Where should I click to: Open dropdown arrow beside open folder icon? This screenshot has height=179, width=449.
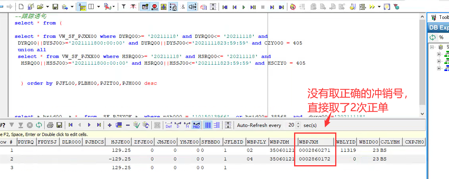[47, 7]
